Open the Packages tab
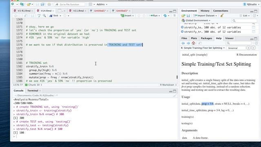This screenshot has height=147, width=261. [206, 38]
